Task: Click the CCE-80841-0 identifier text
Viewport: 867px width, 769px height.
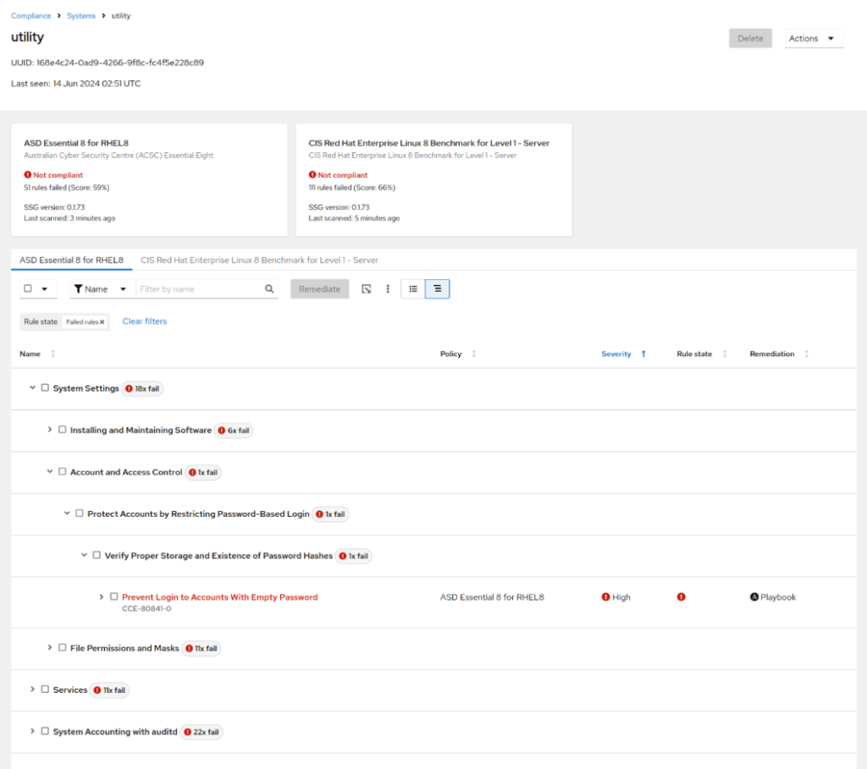Action: pos(146,609)
